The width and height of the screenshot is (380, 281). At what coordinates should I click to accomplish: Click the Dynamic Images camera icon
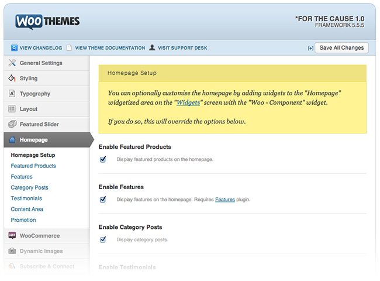point(12,251)
